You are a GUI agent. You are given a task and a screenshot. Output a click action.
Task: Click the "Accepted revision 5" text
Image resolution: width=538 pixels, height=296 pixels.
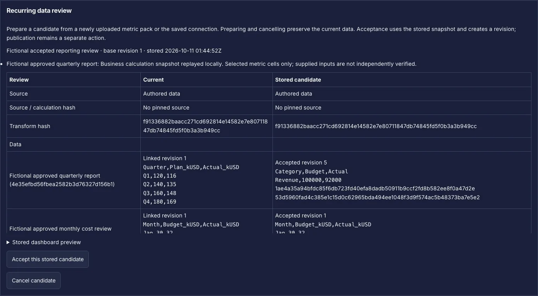[301, 163]
